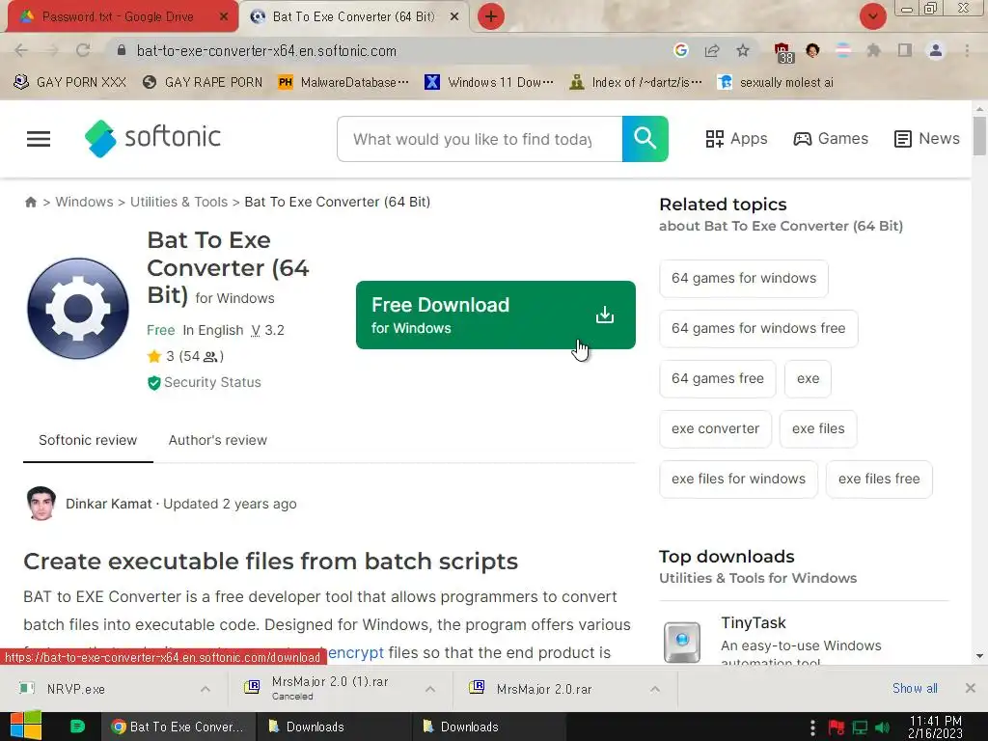
Task: Select the '64 games free' topic
Action: tap(718, 378)
